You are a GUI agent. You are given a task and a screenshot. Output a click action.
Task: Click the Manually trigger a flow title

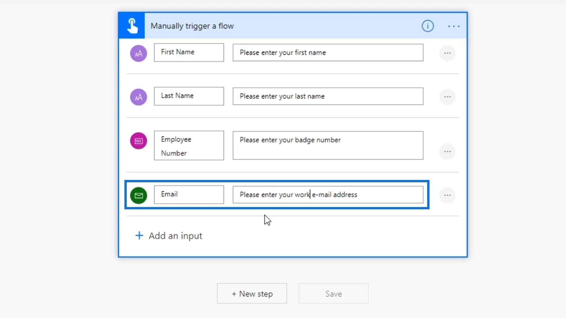click(x=192, y=26)
